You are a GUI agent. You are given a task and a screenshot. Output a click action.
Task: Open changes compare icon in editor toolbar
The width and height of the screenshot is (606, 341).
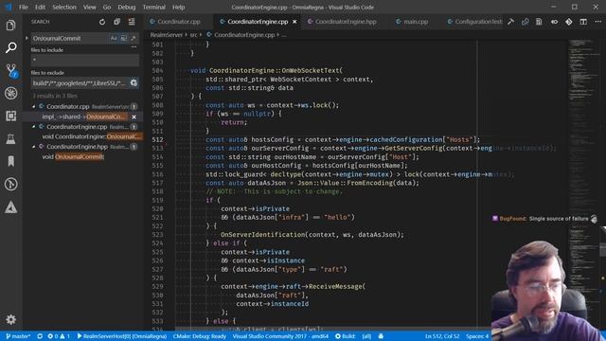(x=525, y=22)
